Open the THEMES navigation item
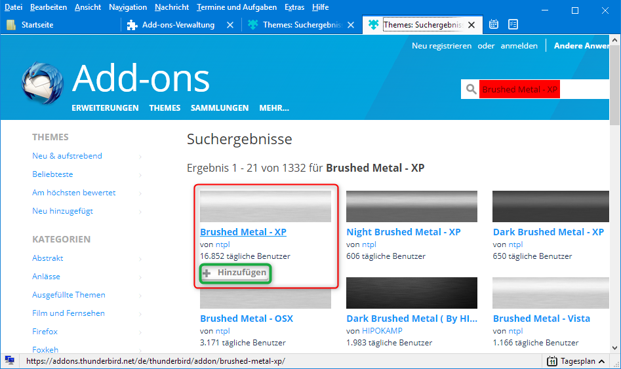Viewport: 621px width, 369px height. (x=165, y=108)
